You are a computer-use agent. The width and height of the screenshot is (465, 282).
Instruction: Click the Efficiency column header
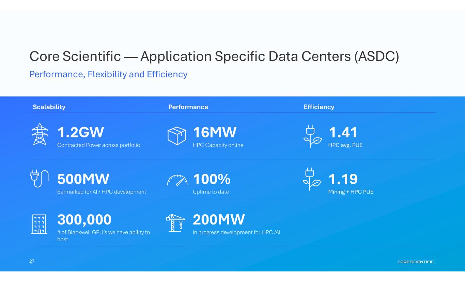coord(319,107)
